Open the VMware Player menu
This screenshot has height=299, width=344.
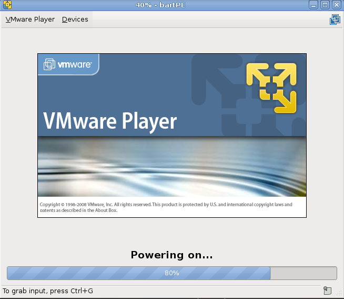tap(30, 20)
